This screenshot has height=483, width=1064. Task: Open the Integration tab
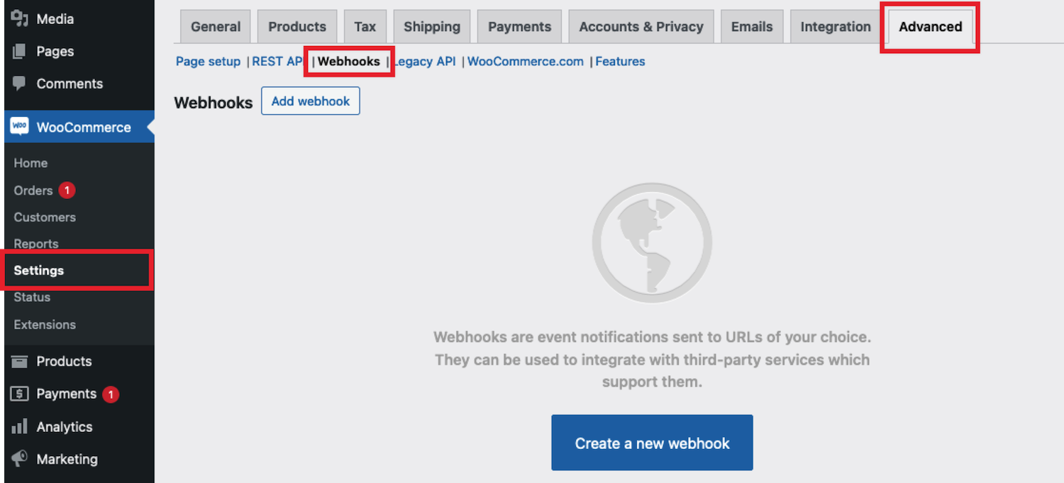pyautogui.click(x=835, y=26)
